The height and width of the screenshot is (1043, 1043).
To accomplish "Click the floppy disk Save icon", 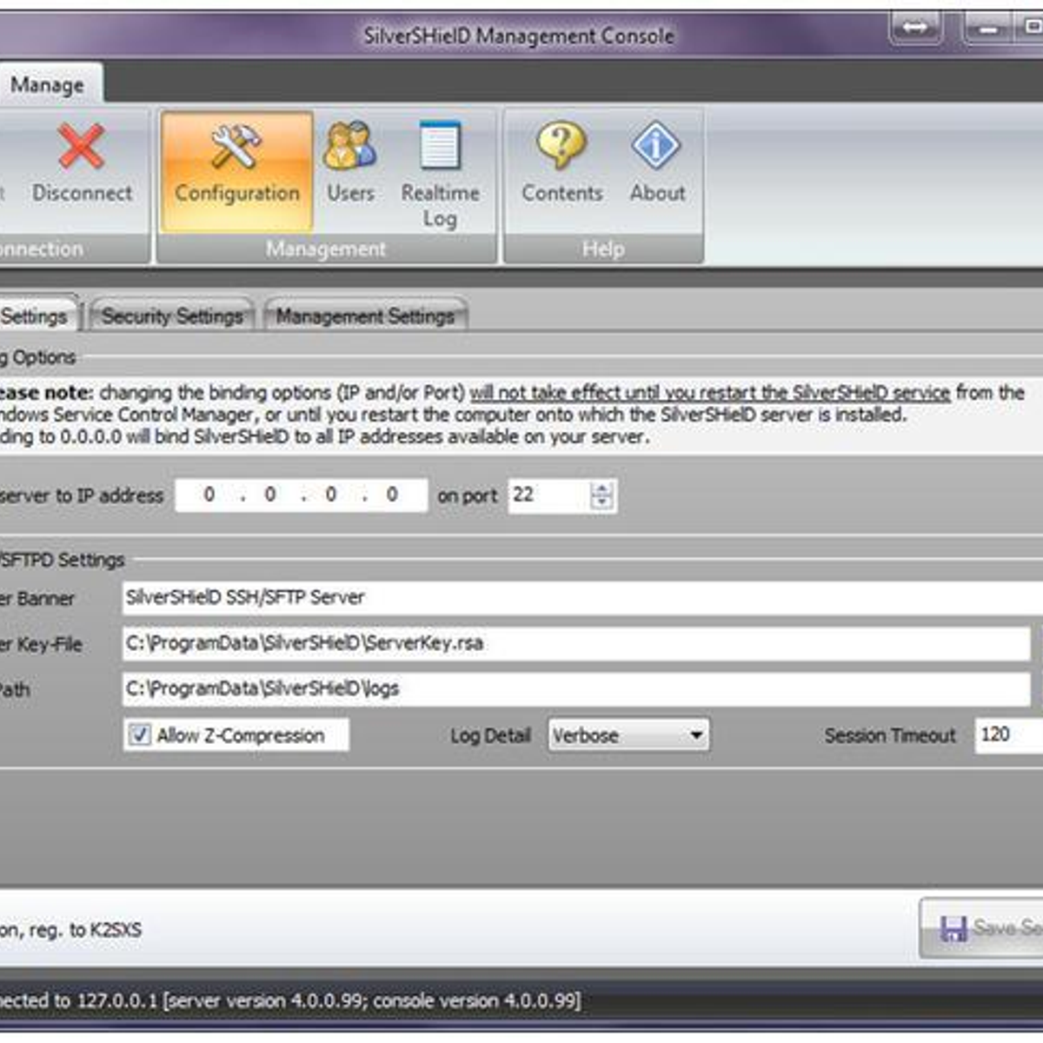I will [953, 929].
